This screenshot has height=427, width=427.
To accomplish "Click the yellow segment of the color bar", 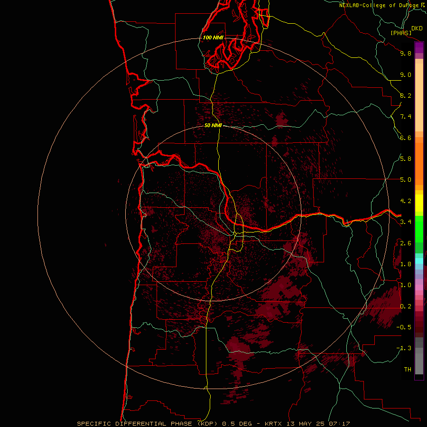I will click(x=419, y=203).
